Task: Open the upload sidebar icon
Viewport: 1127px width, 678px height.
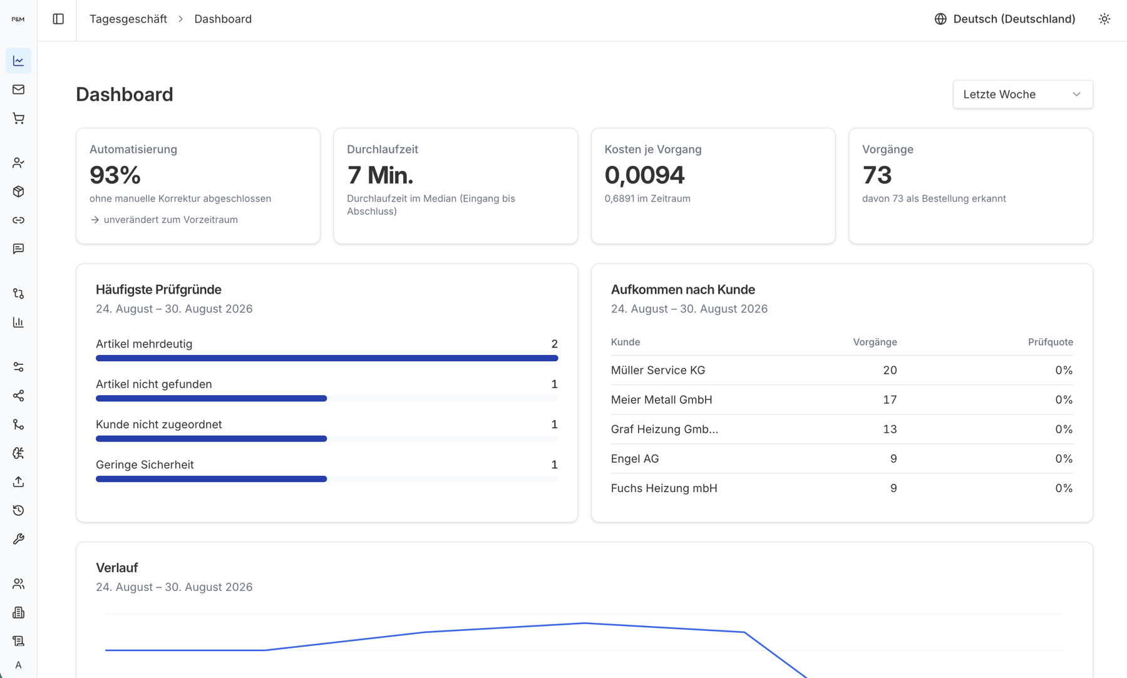Action: 18,482
